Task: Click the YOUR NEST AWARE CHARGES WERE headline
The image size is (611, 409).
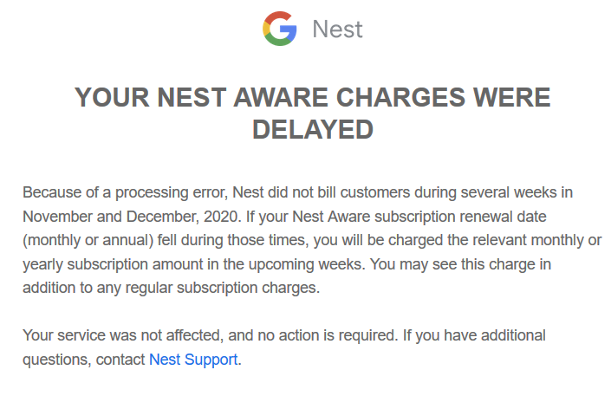Action: (312, 97)
